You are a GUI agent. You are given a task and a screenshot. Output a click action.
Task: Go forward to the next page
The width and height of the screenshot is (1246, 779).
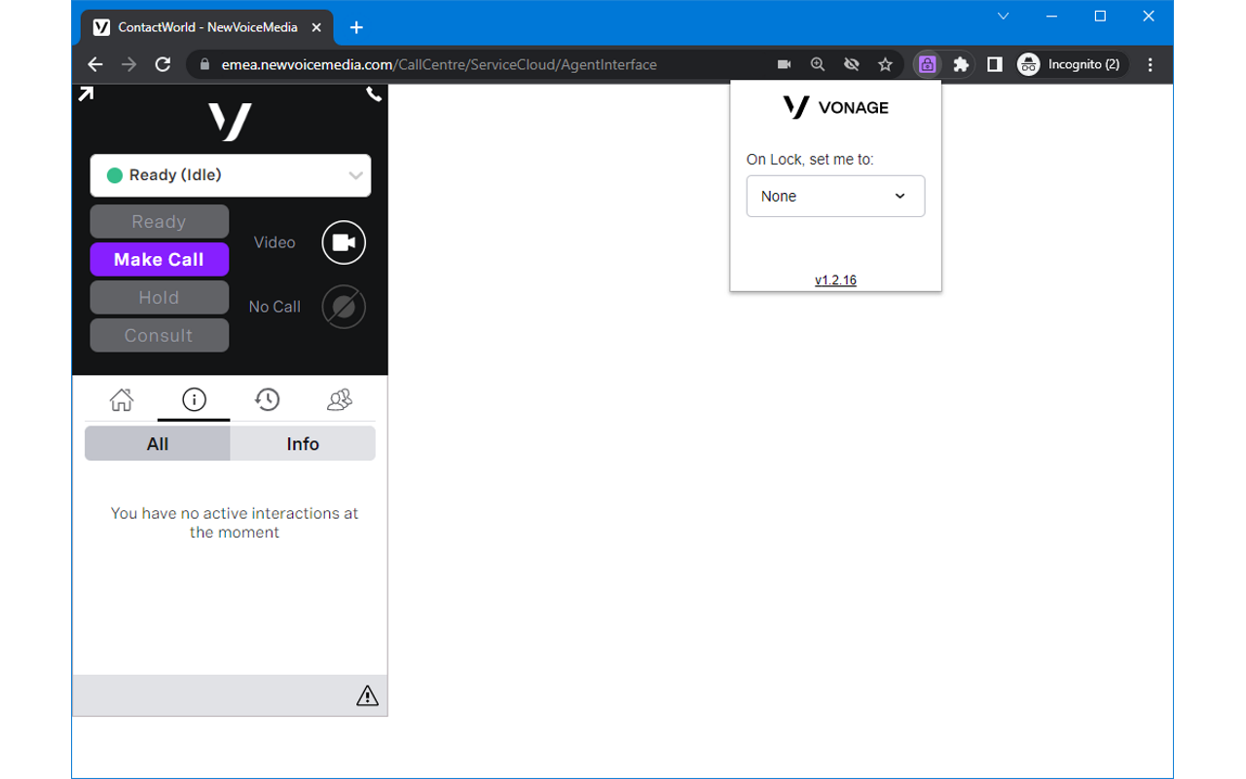pyautogui.click(x=128, y=64)
